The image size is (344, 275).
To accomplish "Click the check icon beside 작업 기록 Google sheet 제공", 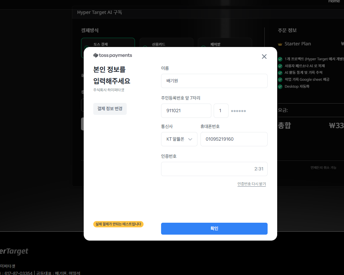I will [x=280, y=80].
